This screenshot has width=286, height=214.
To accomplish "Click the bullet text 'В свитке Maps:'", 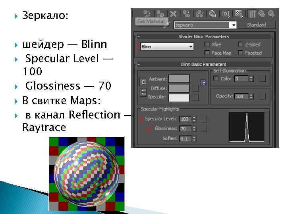I will pos(61,101).
